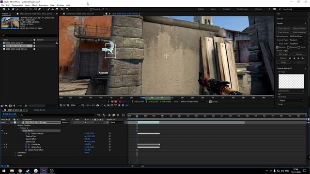Viewport: 310px width, 174px height.
Task: Select the Puppet Pin tool
Action: [x=67, y=9]
